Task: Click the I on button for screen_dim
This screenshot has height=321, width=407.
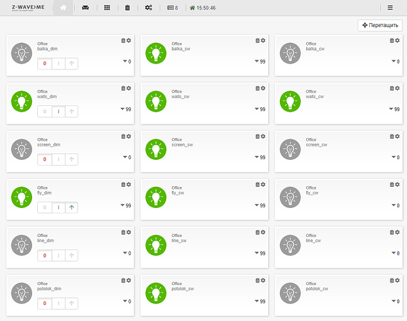Action: [58, 159]
